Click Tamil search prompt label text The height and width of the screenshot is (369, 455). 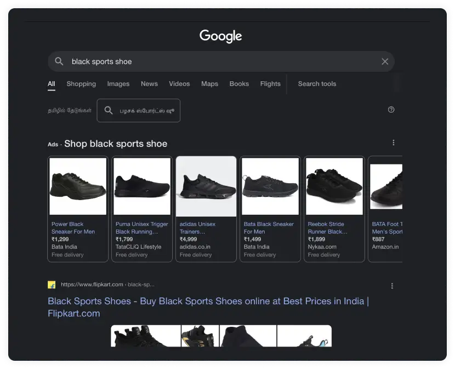[70, 110]
